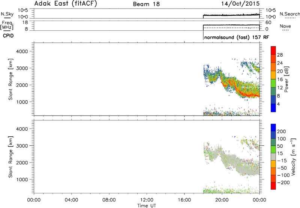The width and height of the screenshot is (300, 208).
Task: Select the gray −15 to 15 Velocity colorbar segment
Action: click(x=273, y=157)
